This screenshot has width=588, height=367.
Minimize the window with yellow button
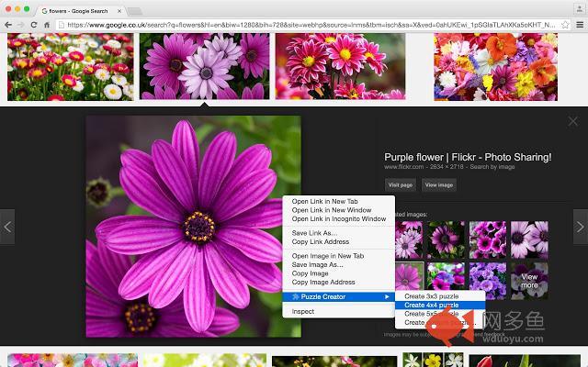coord(17,8)
